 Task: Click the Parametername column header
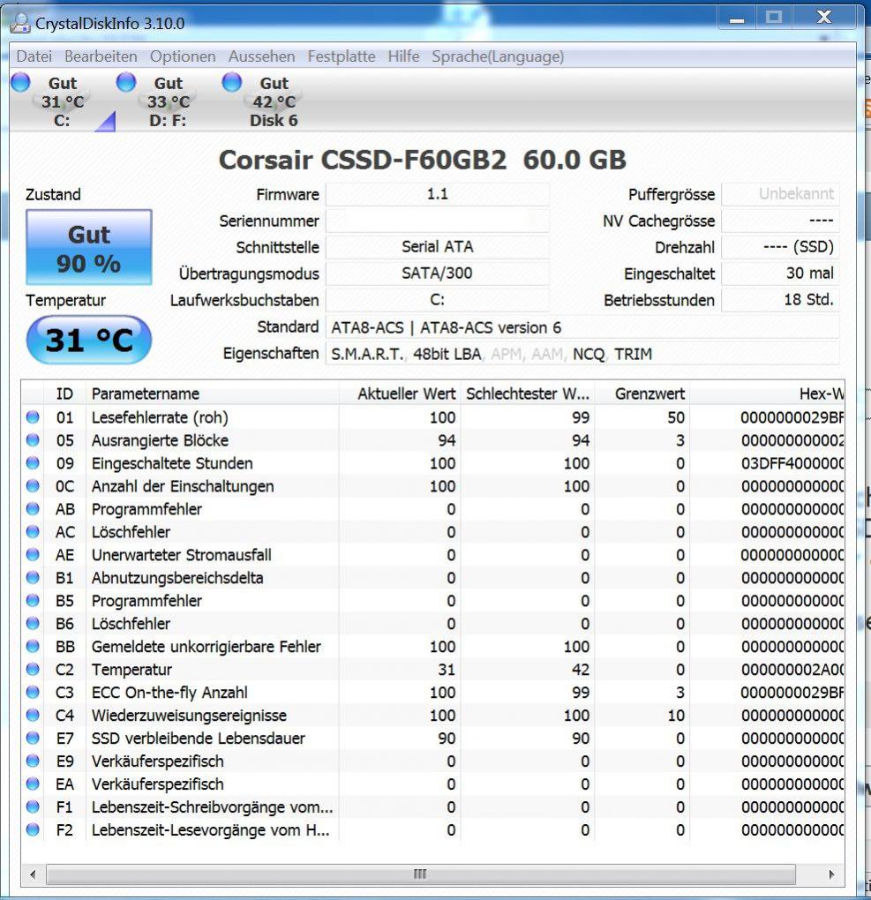pyautogui.click(x=213, y=394)
